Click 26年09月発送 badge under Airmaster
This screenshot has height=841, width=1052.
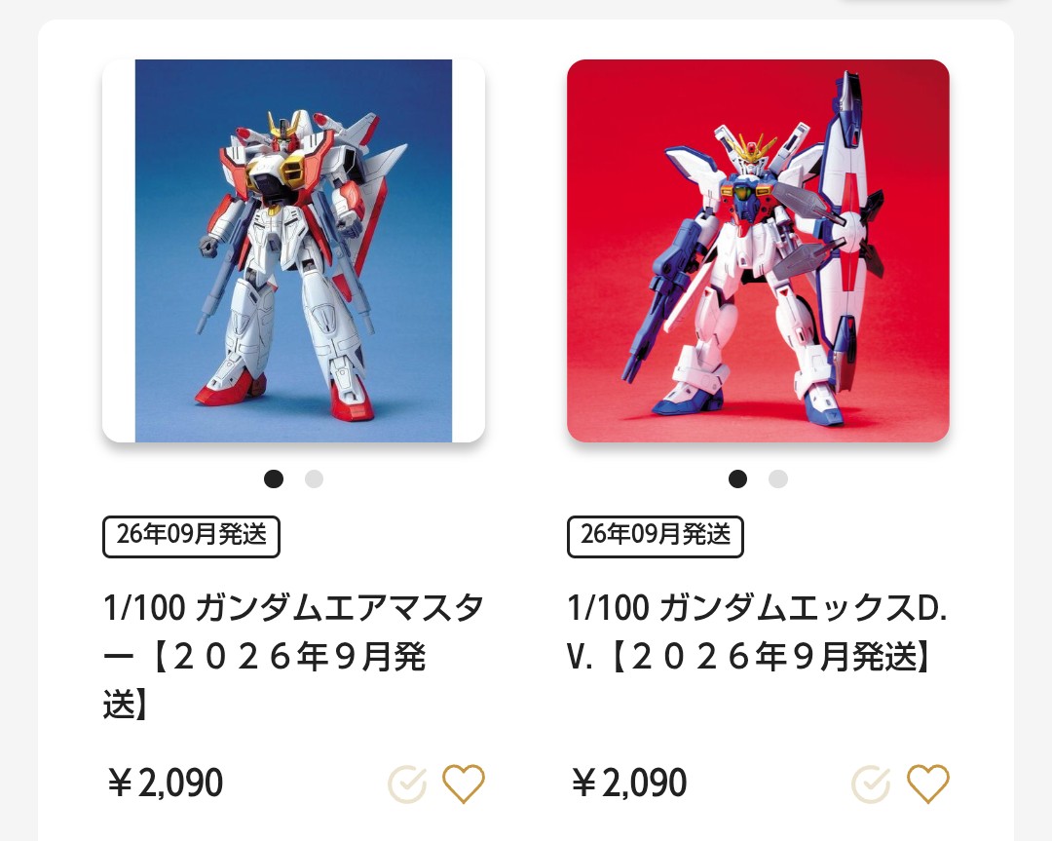coord(191,536)
